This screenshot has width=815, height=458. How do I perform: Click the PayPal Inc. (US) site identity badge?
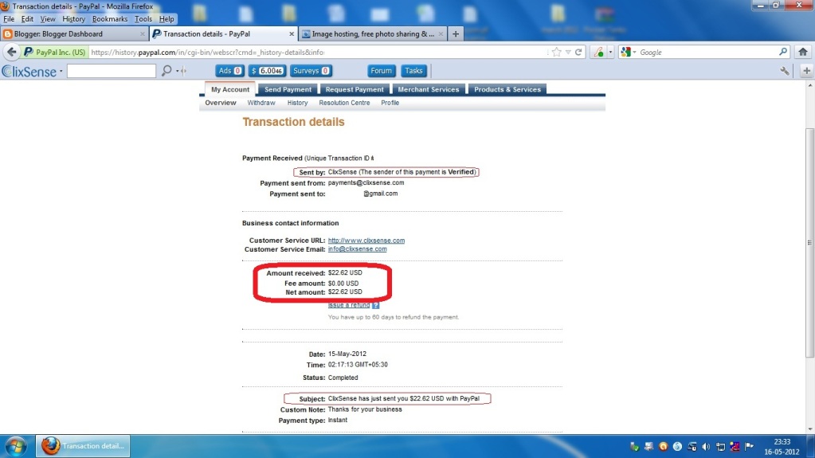pyautogui.click(x=55, y=52)
